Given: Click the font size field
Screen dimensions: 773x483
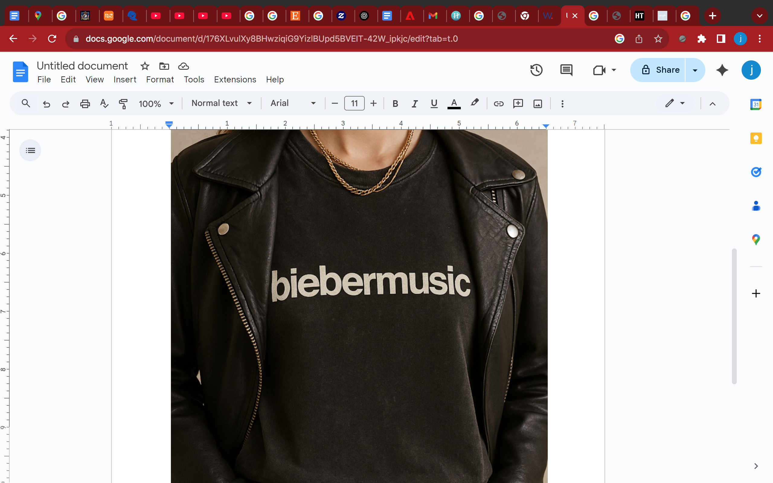Looking at the screenshot, I should 354,103.
